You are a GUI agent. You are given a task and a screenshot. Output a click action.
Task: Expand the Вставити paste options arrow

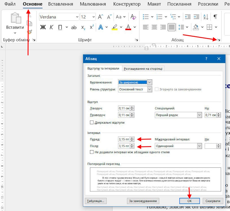pyautogui.click(x=15, y=33)
